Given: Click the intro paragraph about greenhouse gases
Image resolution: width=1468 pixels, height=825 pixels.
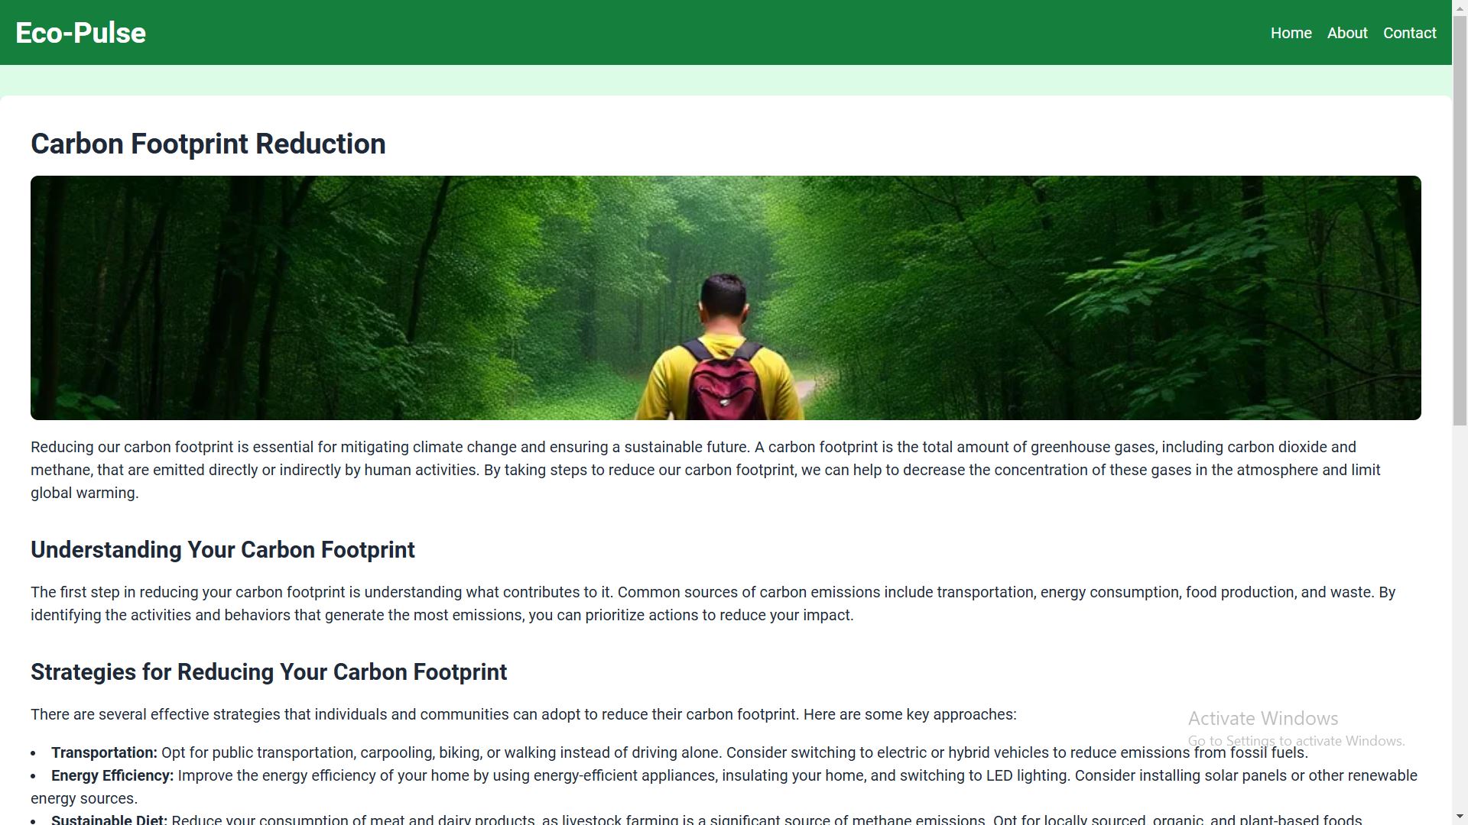Looking at the screenshot, I should click(x=705, y=470).
